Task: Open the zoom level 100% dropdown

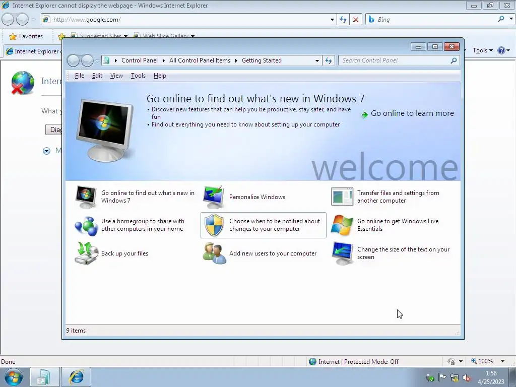Action: pyautogui.click(x=502, y=361)
